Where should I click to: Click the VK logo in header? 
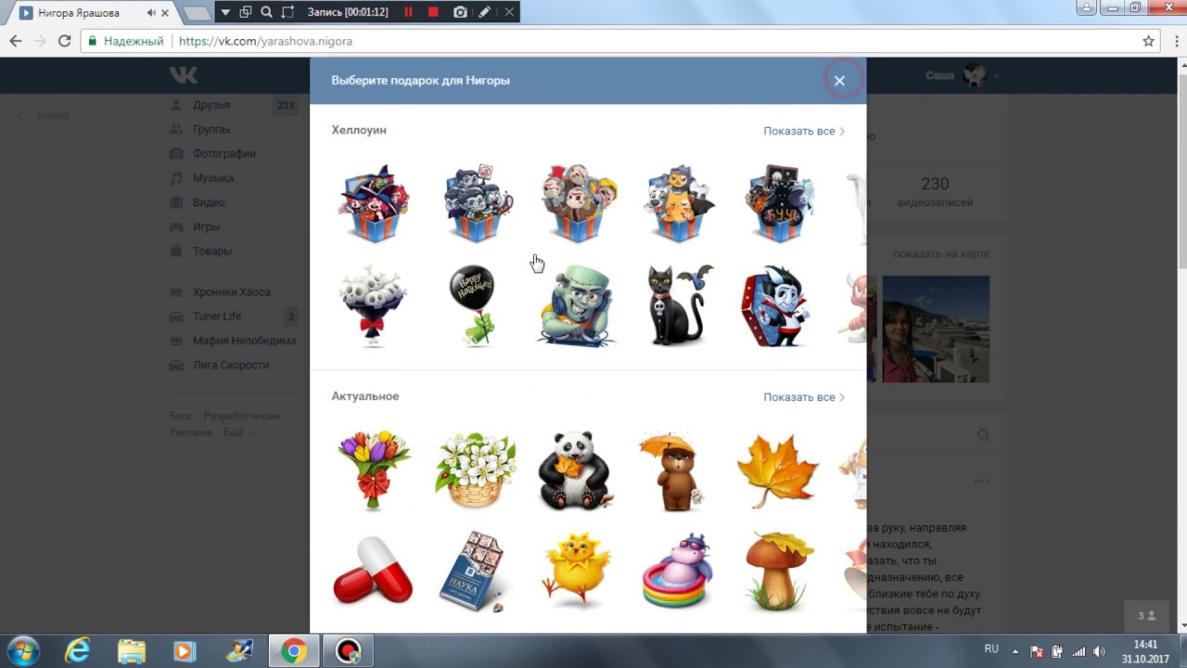click(184, 75)
